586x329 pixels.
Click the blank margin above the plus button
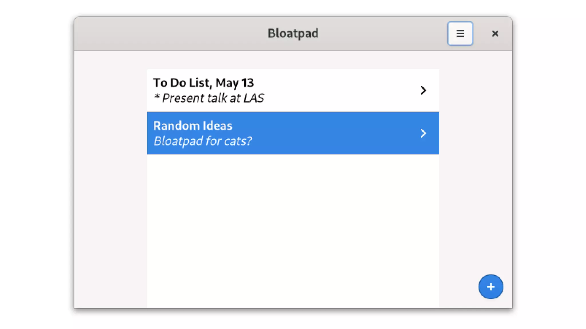click(476, 200)
